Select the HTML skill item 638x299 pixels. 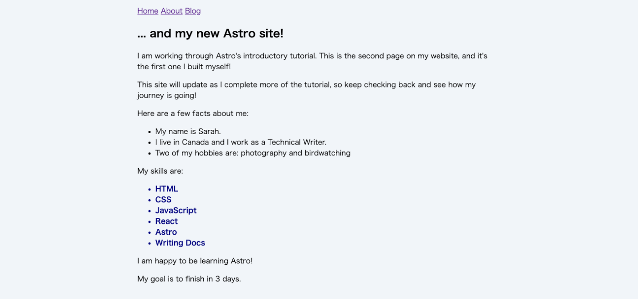(x=167, y=189)
